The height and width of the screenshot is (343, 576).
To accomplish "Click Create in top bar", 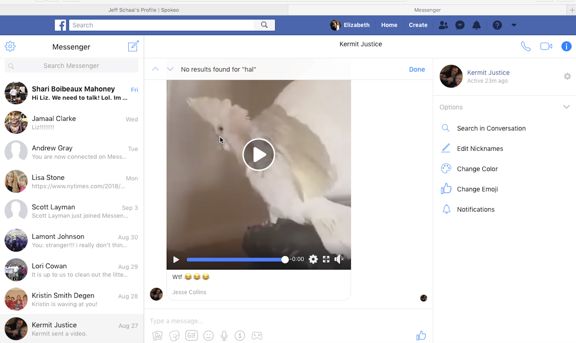I will (x=418, y=25).
